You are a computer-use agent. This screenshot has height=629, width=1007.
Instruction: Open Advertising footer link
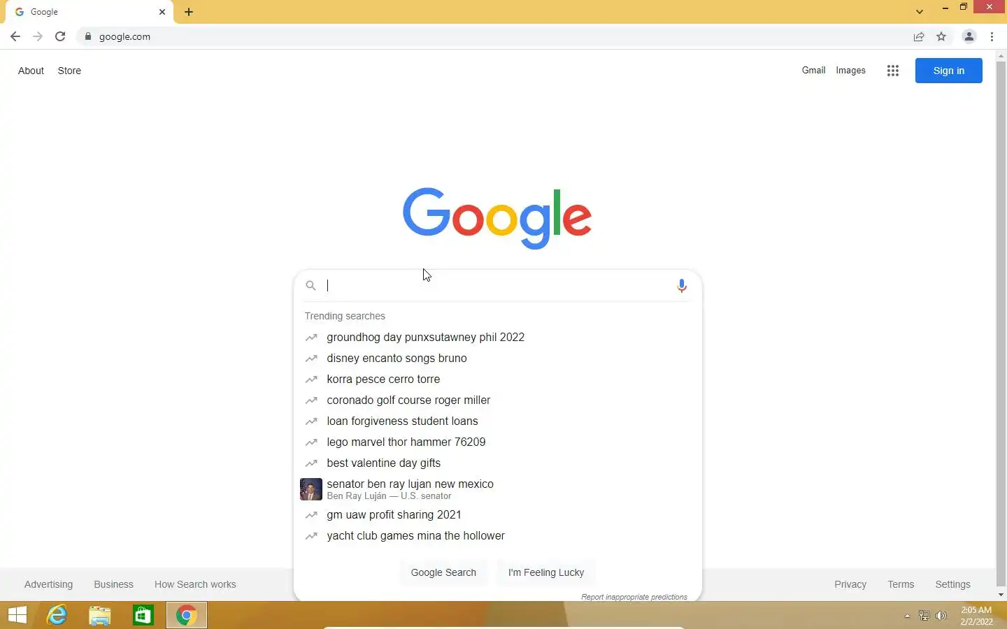(48, 584)
